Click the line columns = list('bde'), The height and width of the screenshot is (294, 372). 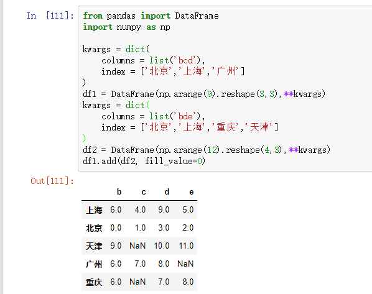[x=153, y=116]
